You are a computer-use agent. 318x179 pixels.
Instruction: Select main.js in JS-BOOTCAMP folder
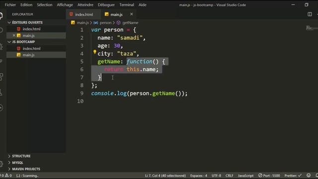click(x=28, y=55)
